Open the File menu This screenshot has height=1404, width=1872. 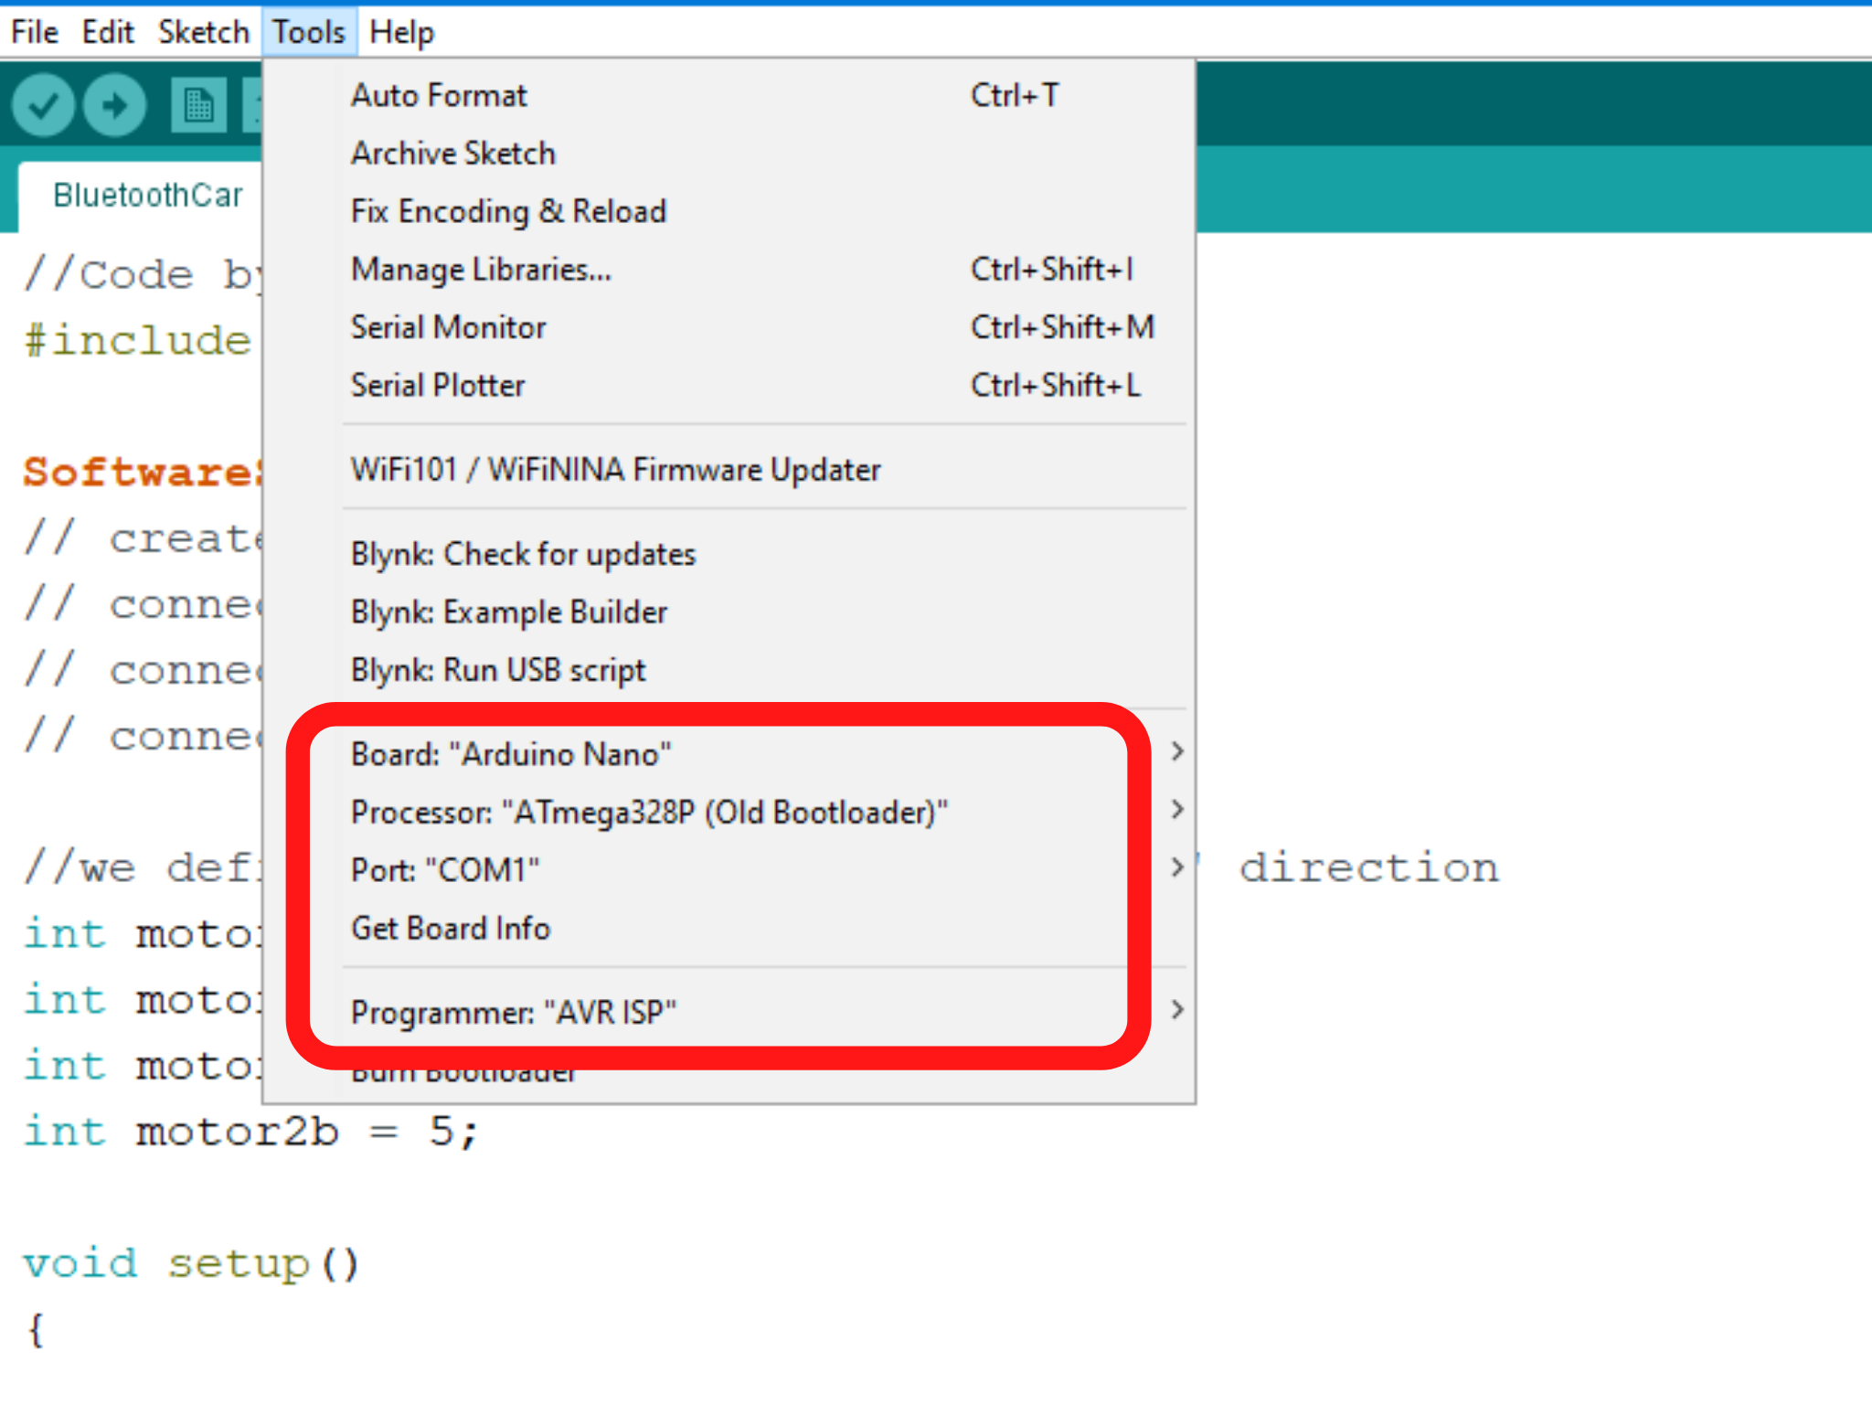(x=35, y=32)
